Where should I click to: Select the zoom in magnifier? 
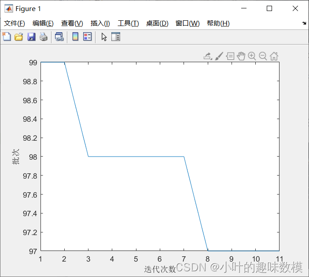coord(252,56)
